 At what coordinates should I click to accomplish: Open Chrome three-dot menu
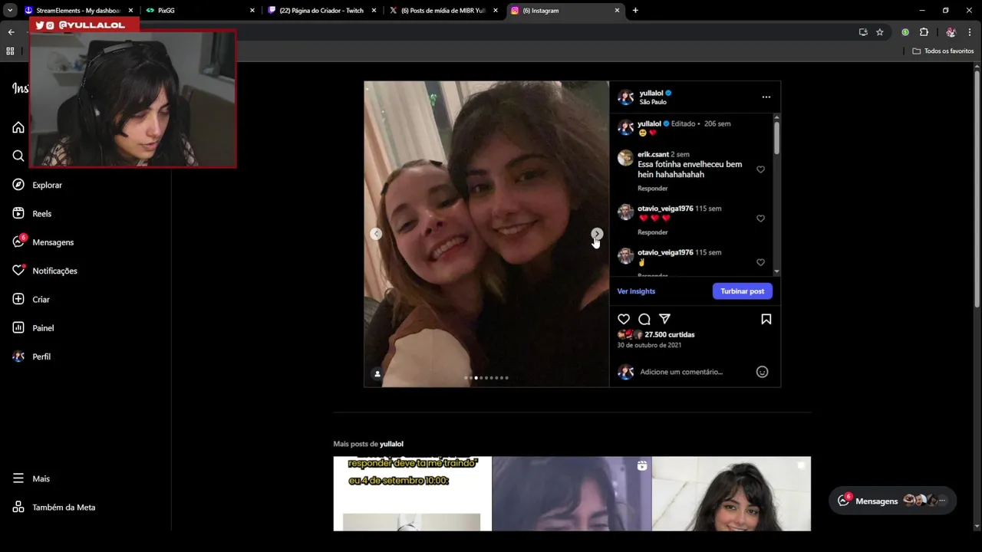pyautogui.click(x=970, y=32)
